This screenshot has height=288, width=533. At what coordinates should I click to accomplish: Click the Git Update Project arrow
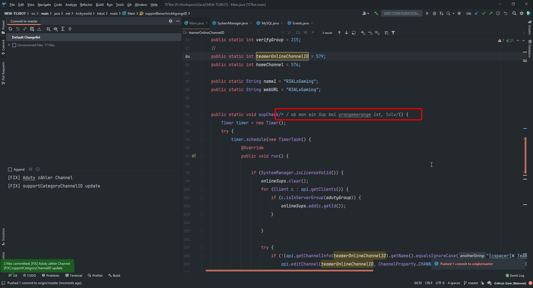[x=476, y=13]
